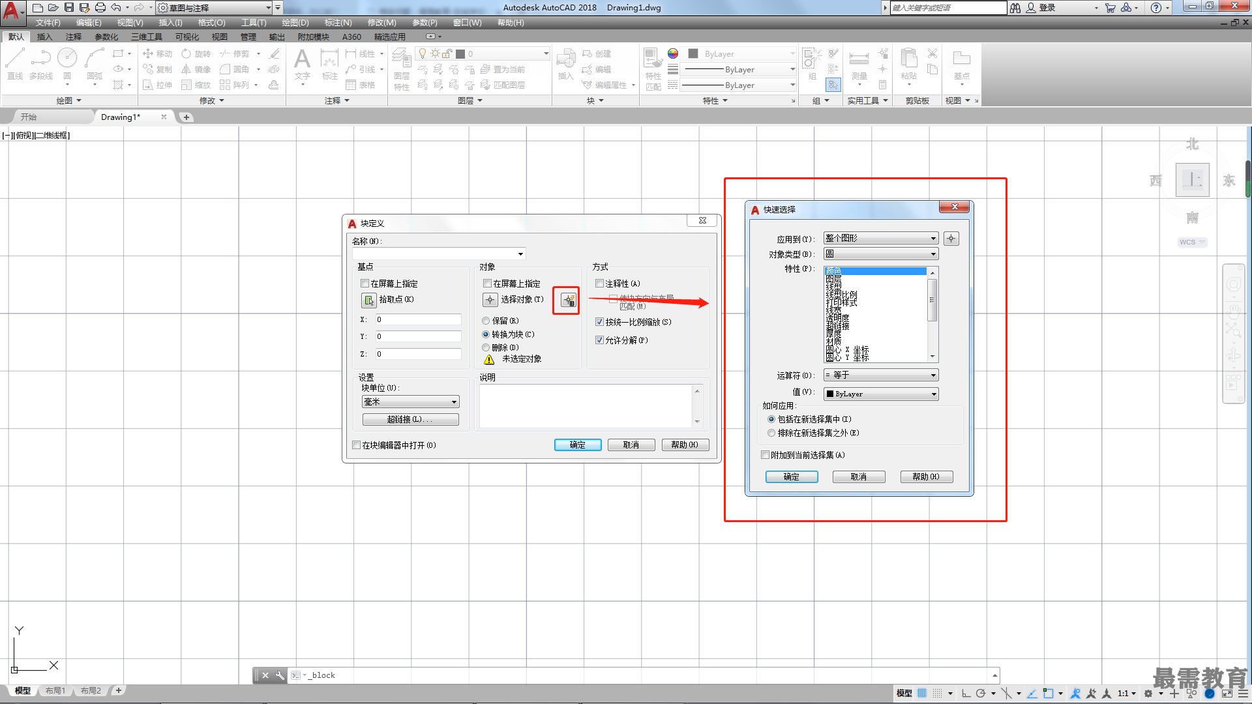Viewport: 1252px width, 704px height.
Task: Toggle polar tracking in status bar
Action: pyautogui.click(x=981, y=693)
